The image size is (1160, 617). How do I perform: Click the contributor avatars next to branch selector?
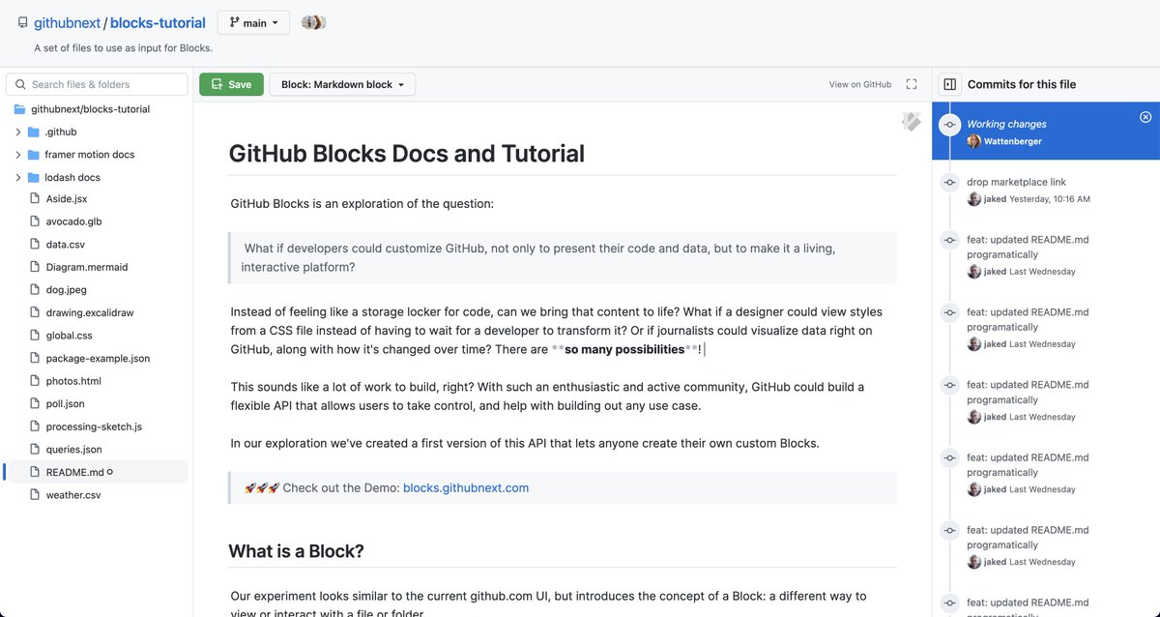tap(311, 22)
